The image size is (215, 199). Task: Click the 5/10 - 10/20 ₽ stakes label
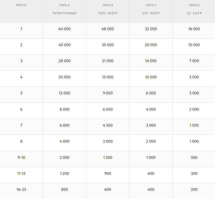(x=151, y=13)
